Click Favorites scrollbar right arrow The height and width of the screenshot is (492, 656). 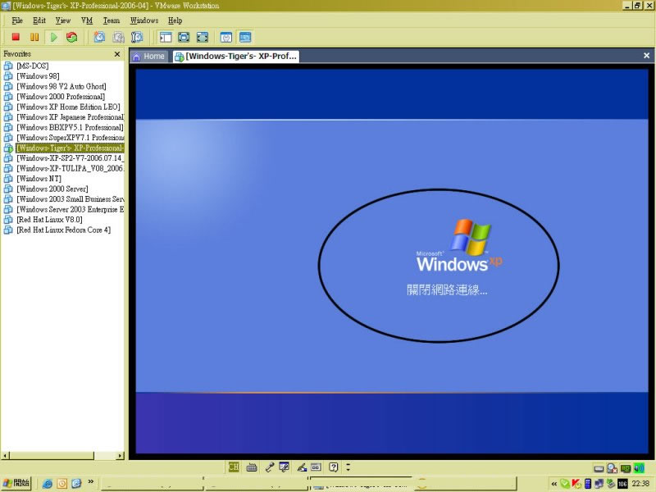click(121, 456)
